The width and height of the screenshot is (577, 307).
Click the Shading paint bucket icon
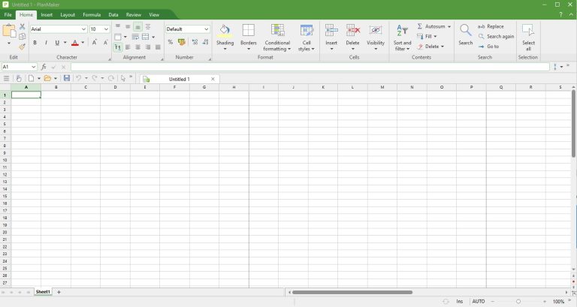click(225, 31)
